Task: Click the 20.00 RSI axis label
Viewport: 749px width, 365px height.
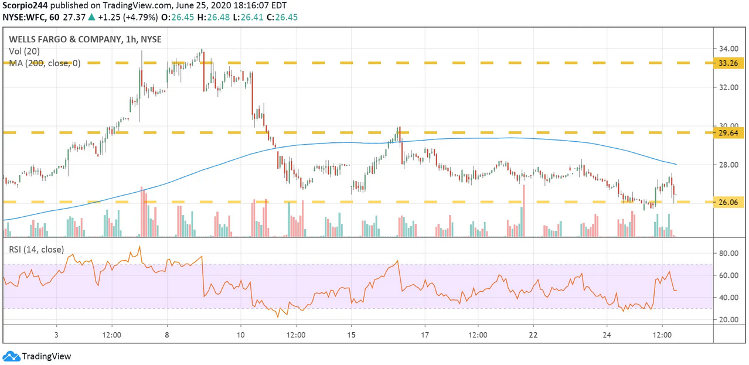Action: click(x=728, y=320)
